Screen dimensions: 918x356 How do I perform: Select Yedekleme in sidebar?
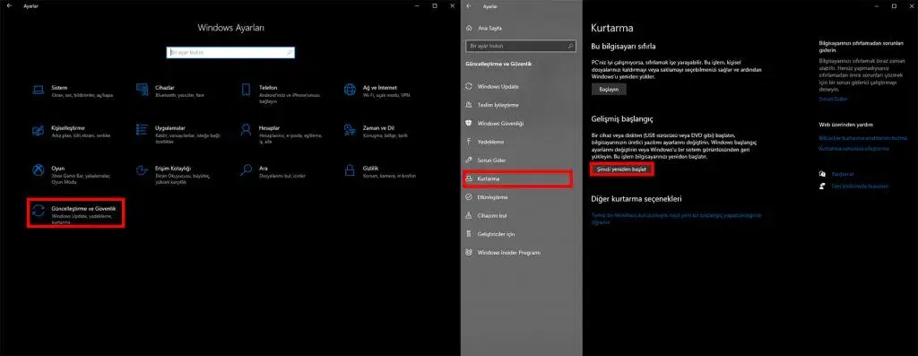coord(521,142)
